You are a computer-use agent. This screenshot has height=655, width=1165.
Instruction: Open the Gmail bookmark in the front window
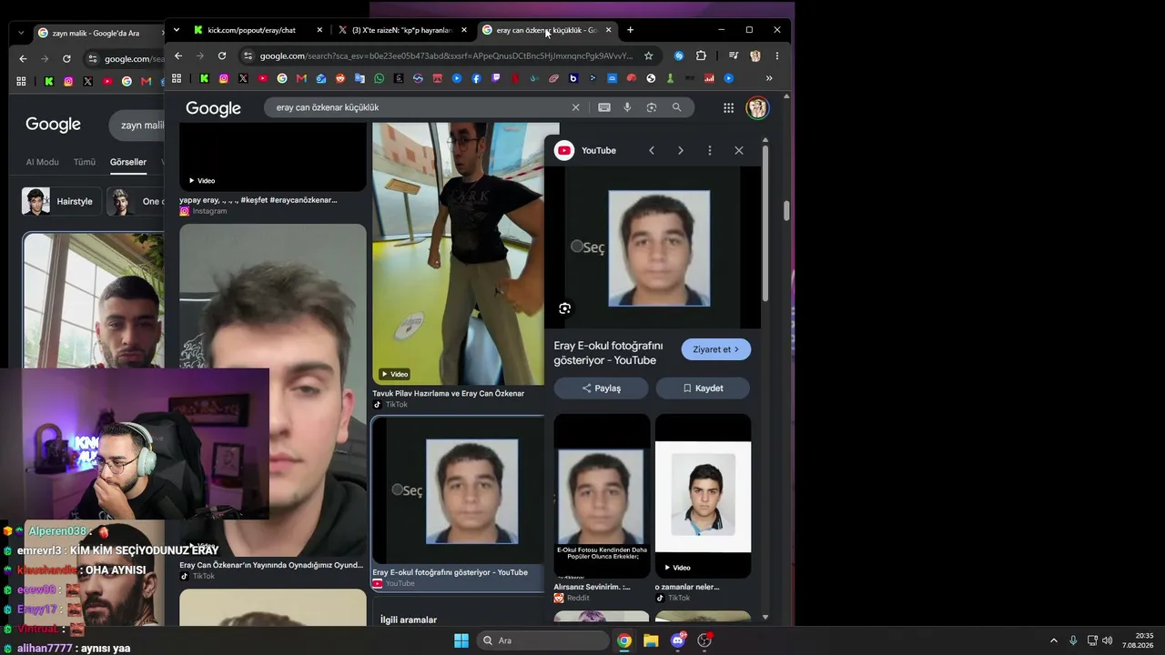click(301, 78)
